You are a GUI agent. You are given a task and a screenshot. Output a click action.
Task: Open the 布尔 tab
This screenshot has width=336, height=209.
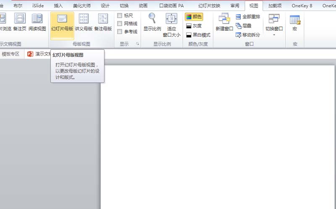[18, 6]
